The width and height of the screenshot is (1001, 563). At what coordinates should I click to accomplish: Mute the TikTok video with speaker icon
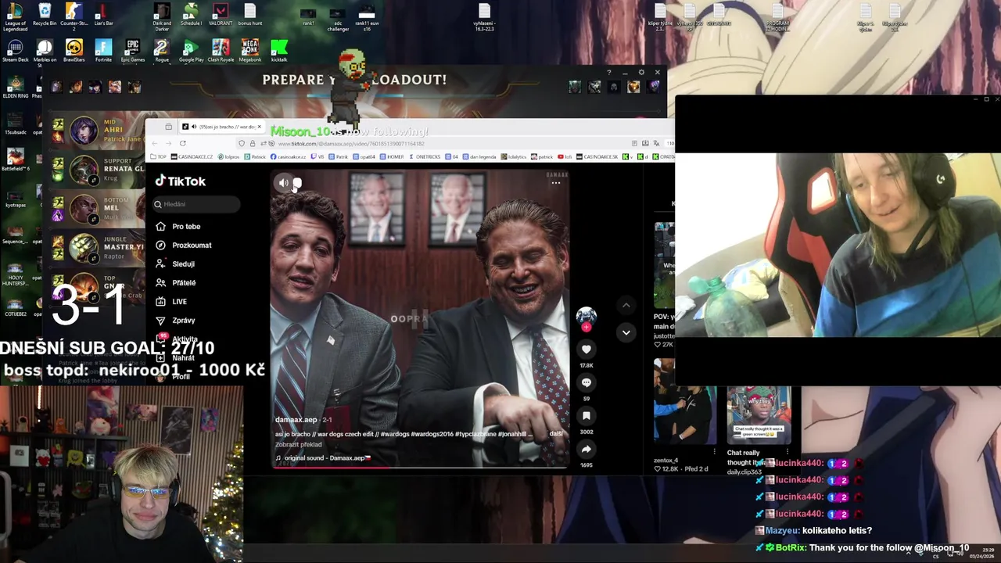tap(283, 183)
